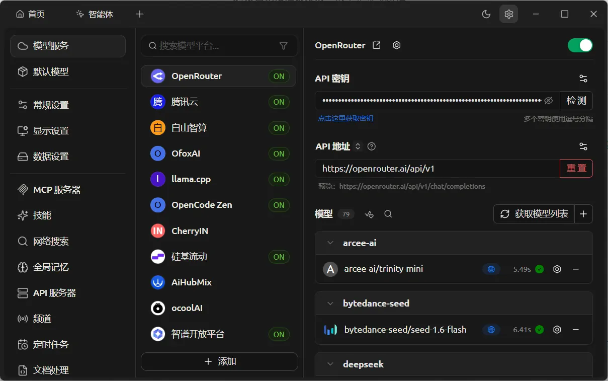Click the API address URL field
Screen dimensions: 608x381
point(438,169)
